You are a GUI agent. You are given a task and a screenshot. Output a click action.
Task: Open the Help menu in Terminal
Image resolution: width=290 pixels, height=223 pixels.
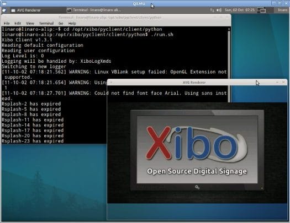72,24
